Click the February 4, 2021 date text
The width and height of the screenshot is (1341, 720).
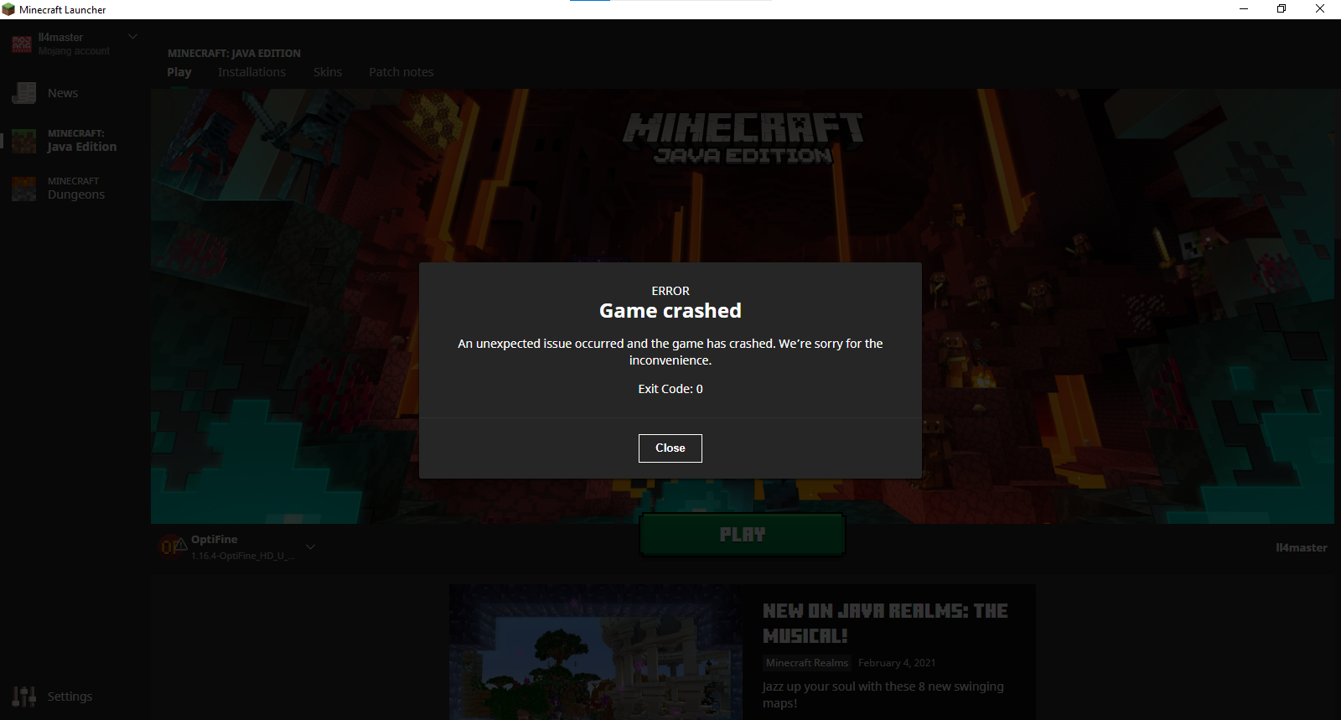(x=897, y=663)
